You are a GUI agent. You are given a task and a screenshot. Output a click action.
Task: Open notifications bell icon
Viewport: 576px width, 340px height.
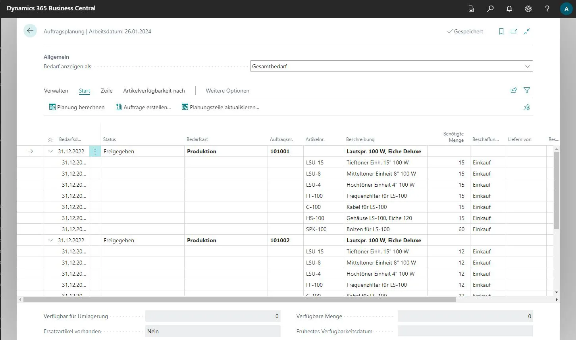(509, 9)
